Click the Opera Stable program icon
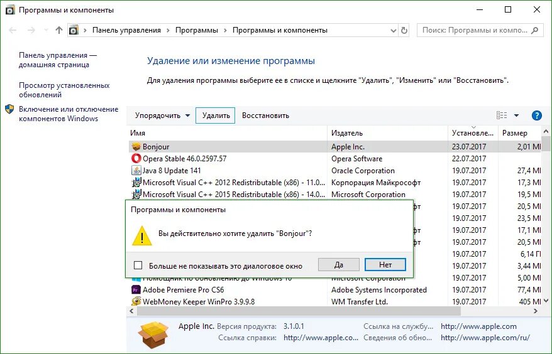Screen dimensions: 552x354 (x=136, y=159)
